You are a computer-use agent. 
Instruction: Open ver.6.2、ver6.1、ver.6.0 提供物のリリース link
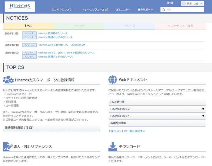click(x=66, y=53)
